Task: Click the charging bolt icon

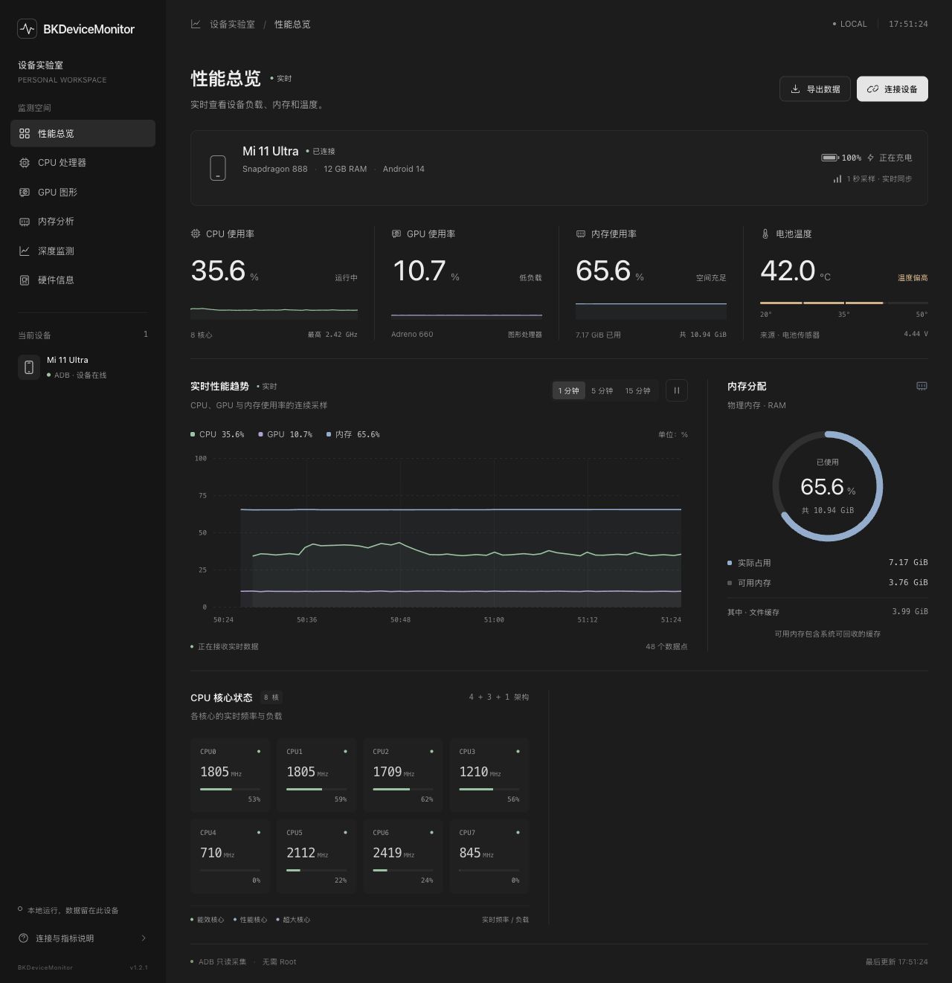Action: tap(870, 158)
